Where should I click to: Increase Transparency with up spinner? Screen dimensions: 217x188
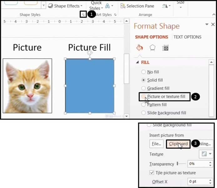pos(210,162)
